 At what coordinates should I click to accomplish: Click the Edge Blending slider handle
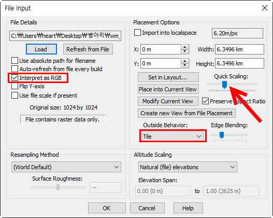[222, 135]
